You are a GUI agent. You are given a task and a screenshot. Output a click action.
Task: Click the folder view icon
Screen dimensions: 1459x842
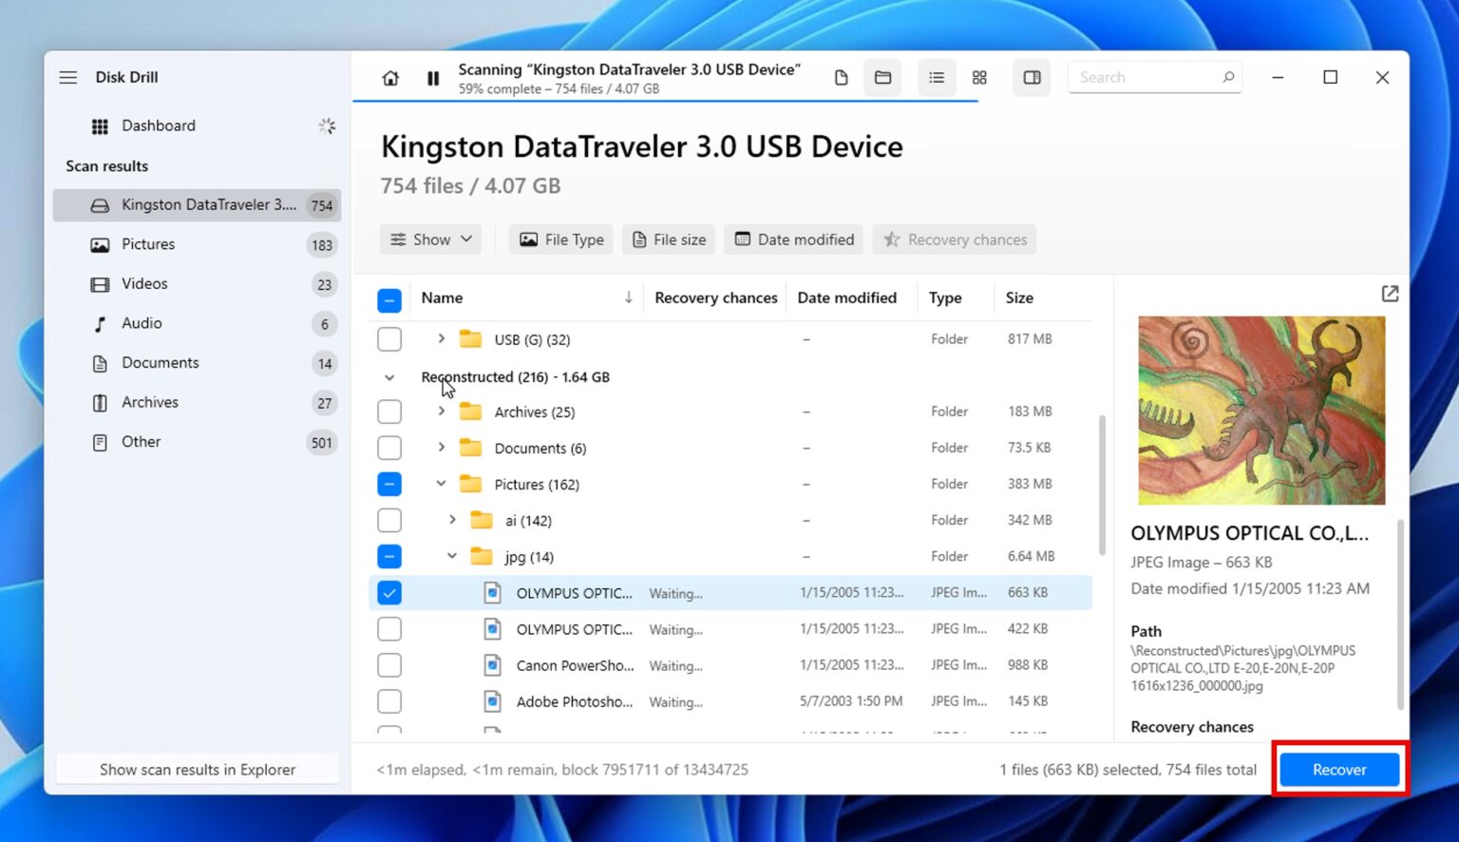click(x=882, y=77)
